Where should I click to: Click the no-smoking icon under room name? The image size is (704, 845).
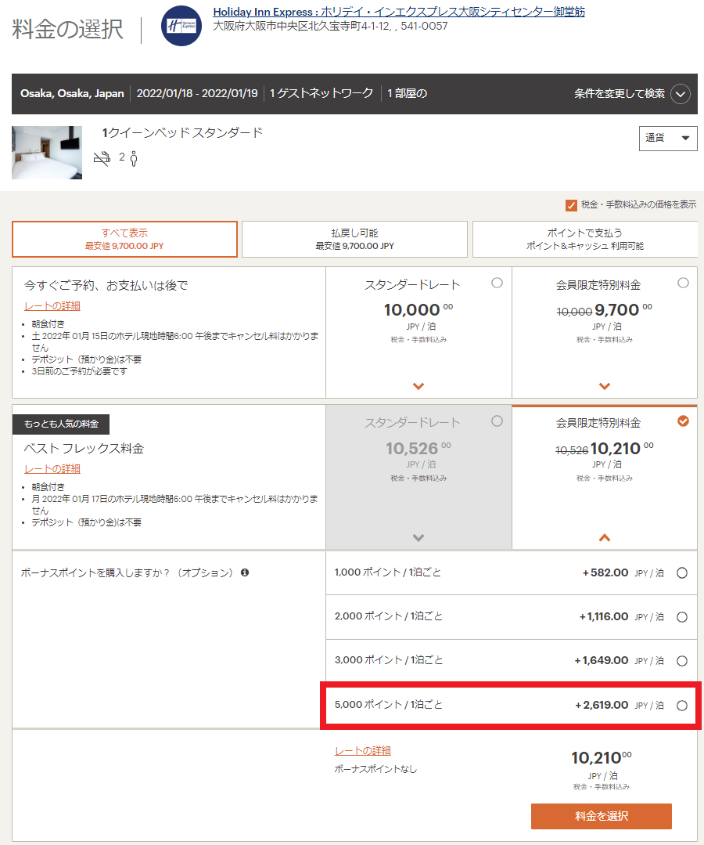102,158
